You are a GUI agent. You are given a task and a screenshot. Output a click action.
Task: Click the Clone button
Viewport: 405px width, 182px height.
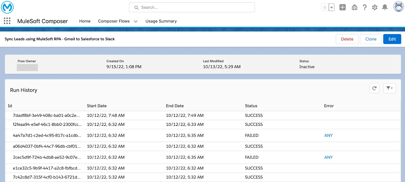371,39
